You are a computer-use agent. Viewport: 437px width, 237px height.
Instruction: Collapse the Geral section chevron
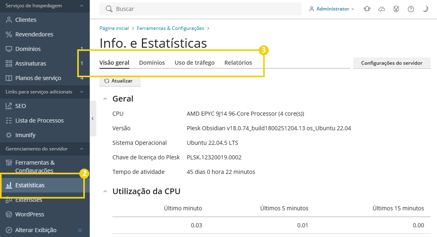point(105,98)
